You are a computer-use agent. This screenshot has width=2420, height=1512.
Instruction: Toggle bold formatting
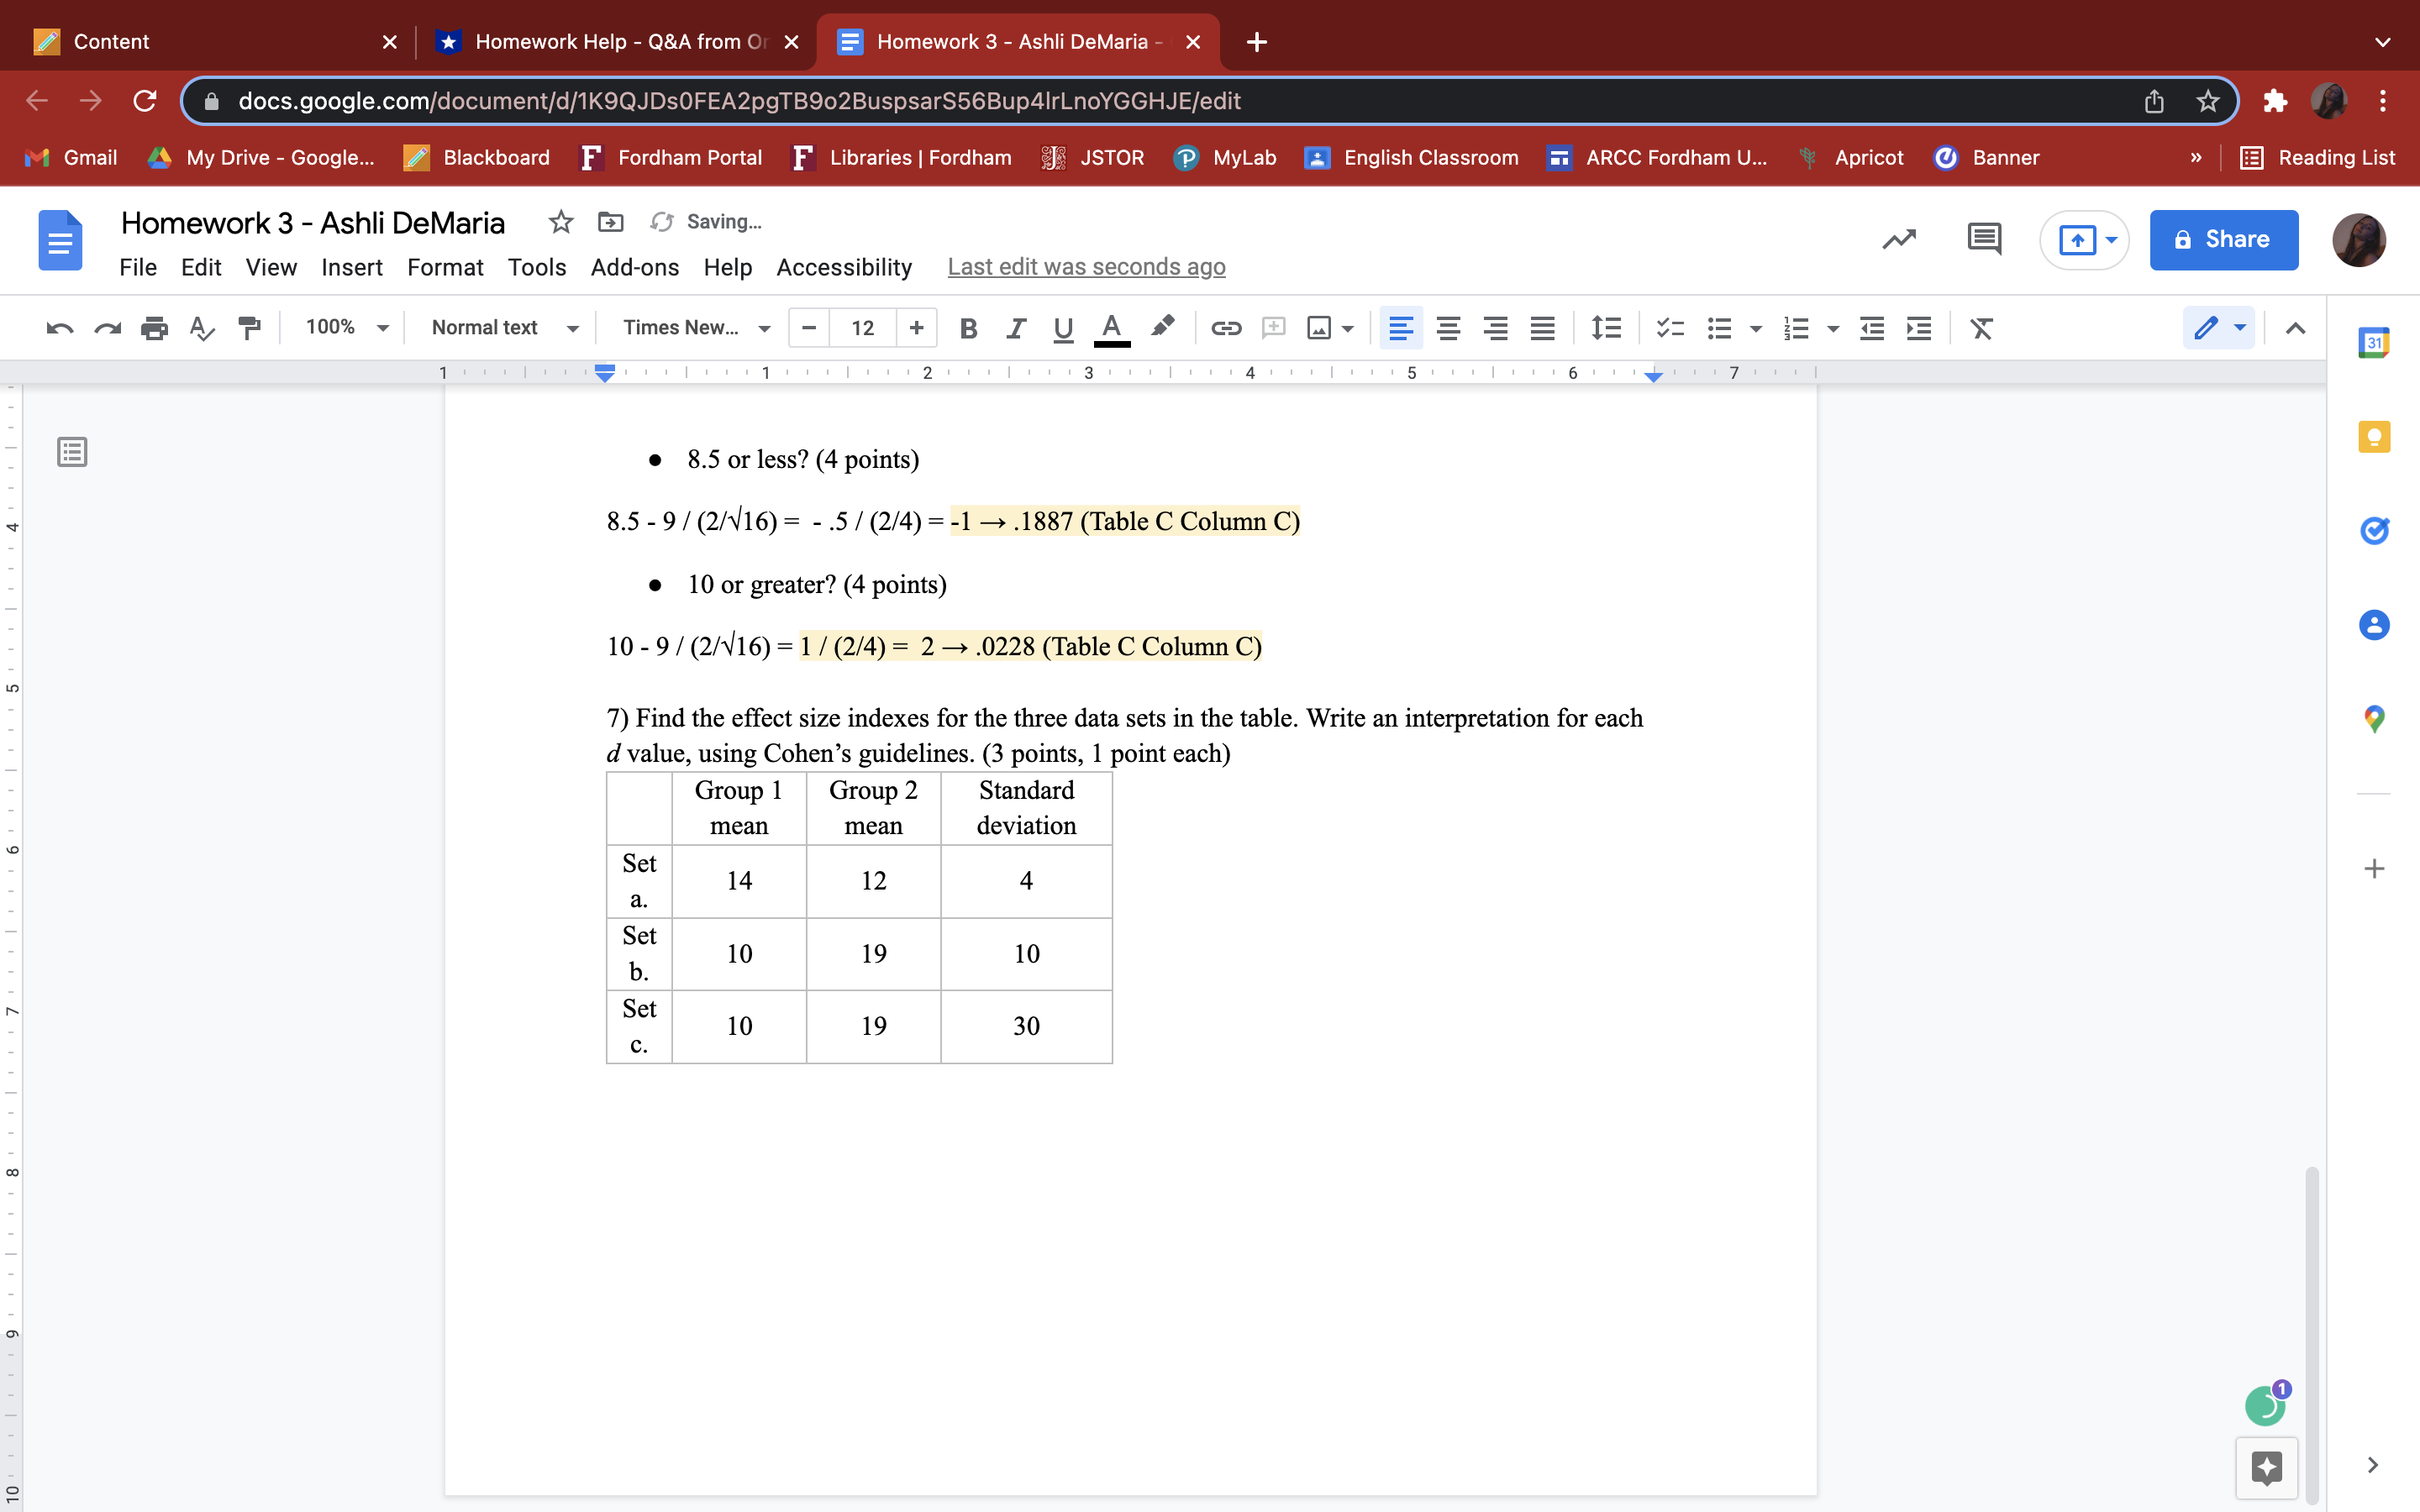(966, 327)
